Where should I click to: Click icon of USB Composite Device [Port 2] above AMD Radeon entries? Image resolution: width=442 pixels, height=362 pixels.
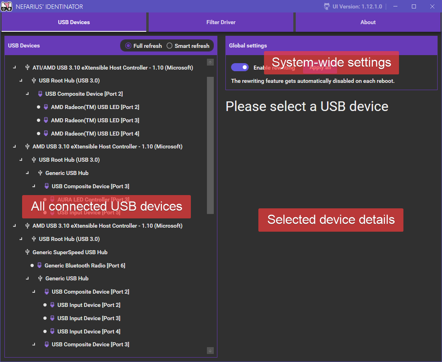coord(40,94)
